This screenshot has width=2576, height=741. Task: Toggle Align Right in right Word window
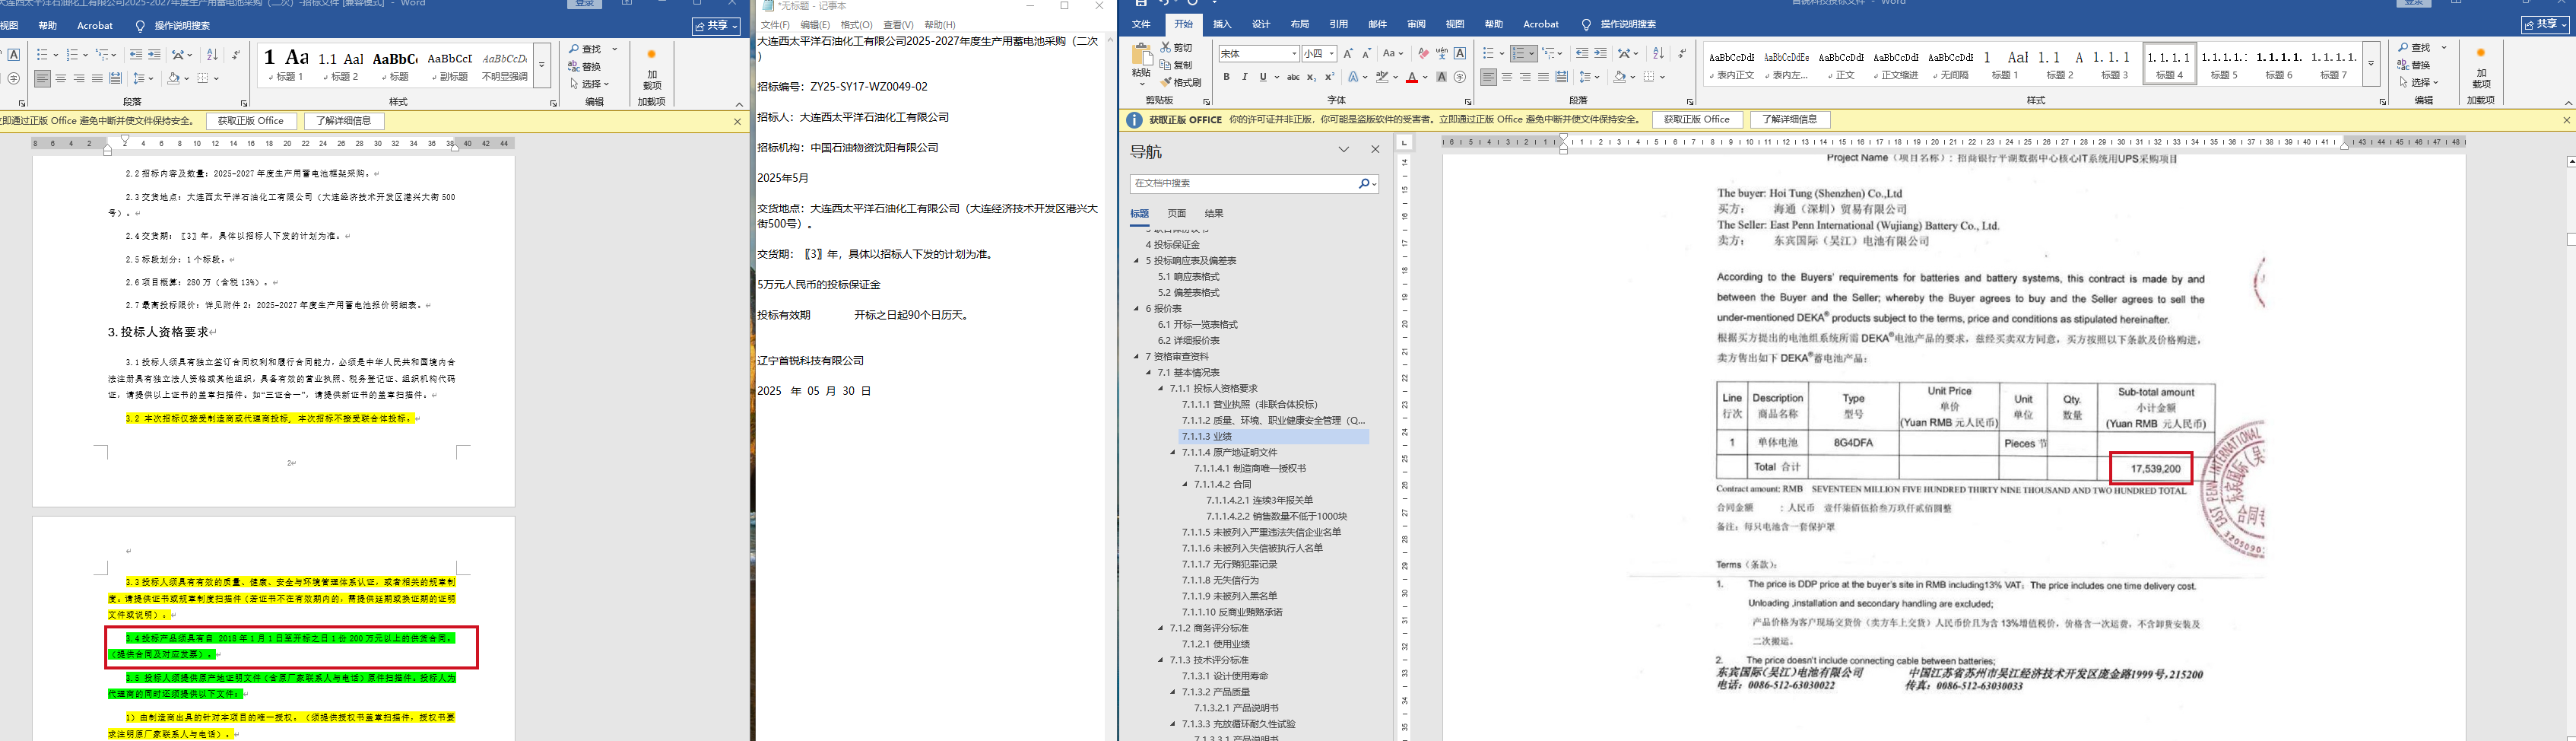(1525, 77)
